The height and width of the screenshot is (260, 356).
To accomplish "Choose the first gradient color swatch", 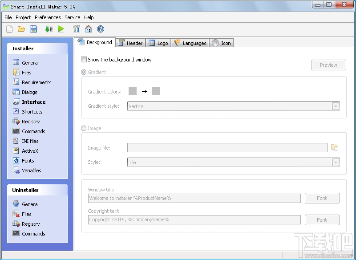I will click(133, 91).
